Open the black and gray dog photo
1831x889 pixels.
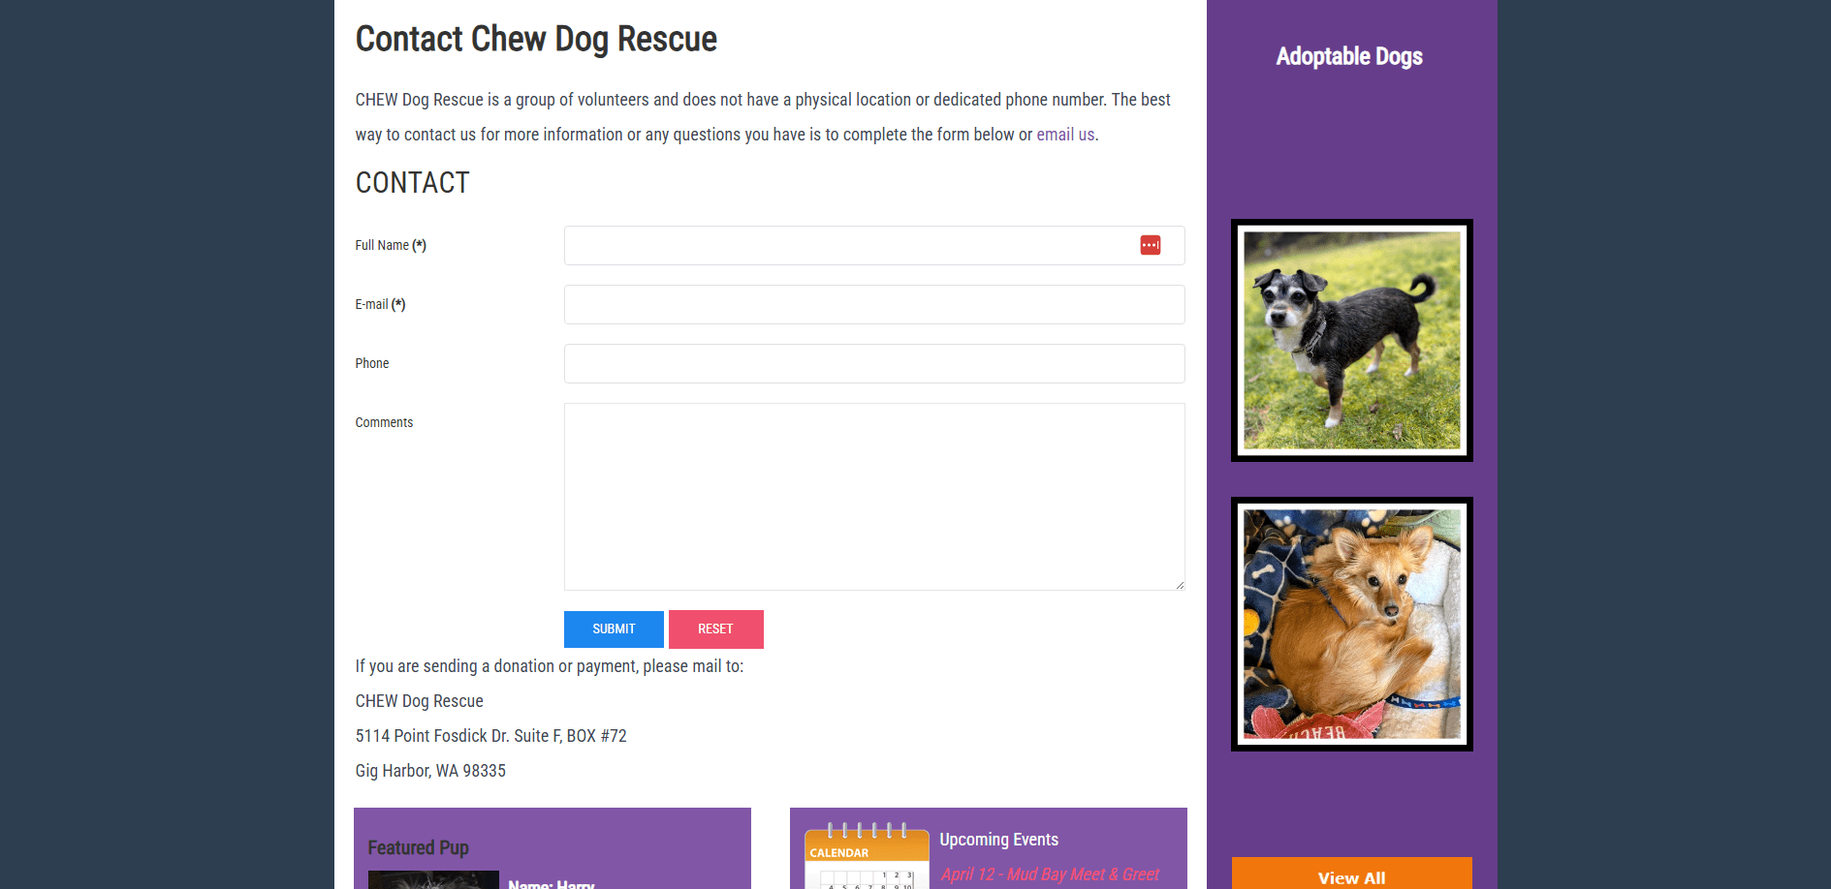click(1352, 340)
